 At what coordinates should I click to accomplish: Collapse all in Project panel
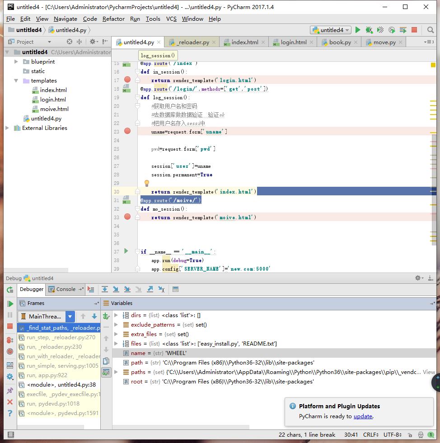point(79,42)
